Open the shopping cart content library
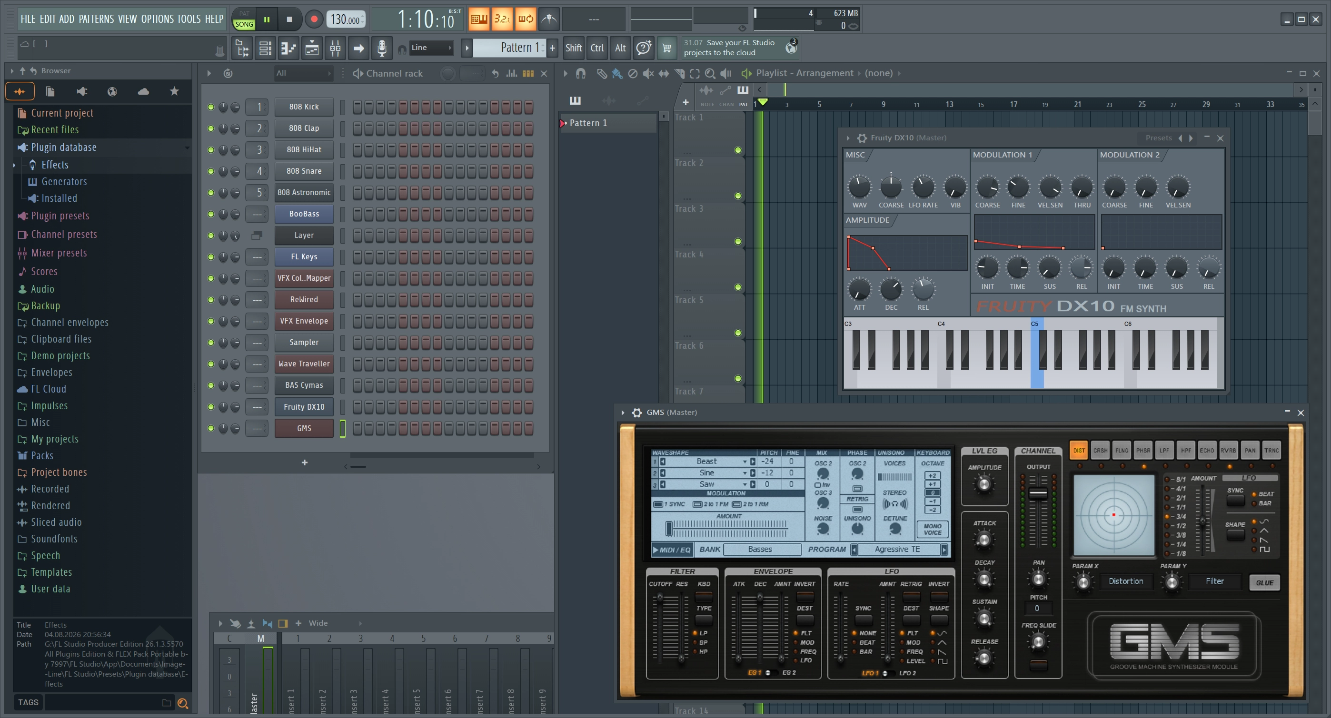 pos(666,48)
